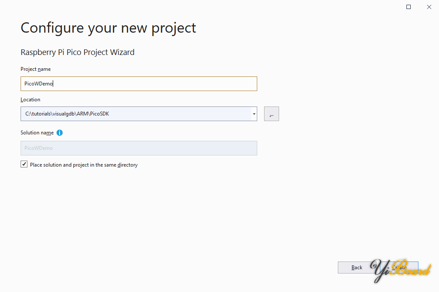Click the grayed-out Solution name field
The height and width of the screenshot is (292, 439).
[138, 148]
